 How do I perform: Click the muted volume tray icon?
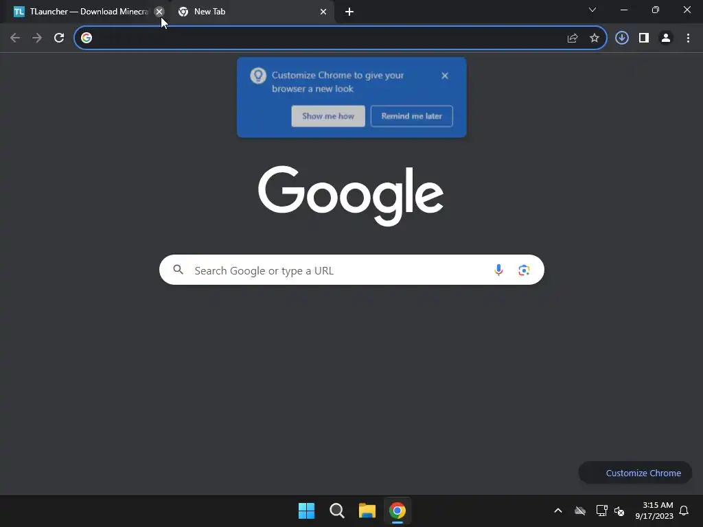pyautogui.click(x=619, y=511)
